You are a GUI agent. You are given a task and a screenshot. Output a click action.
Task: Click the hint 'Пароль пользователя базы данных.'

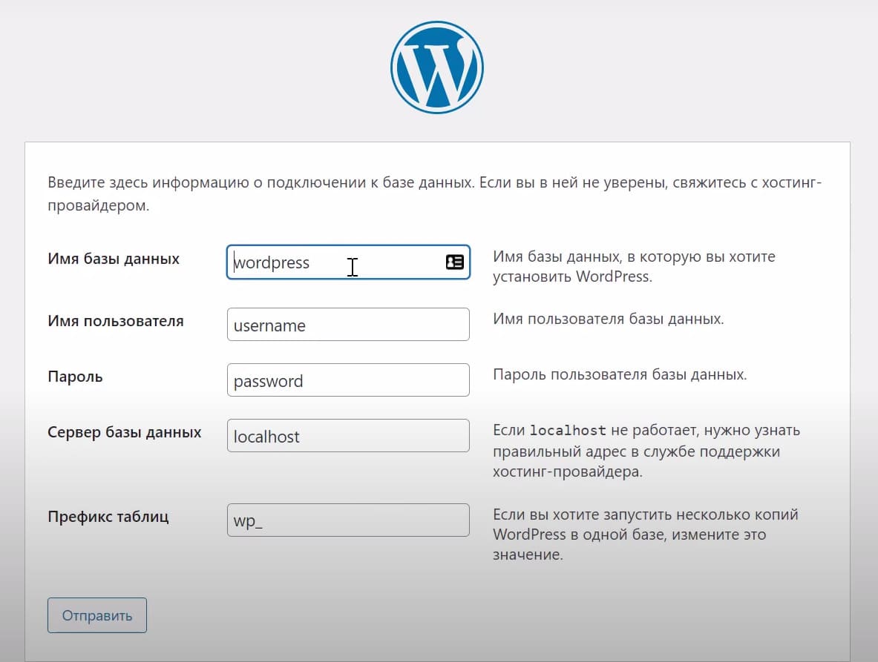click(620, 375)
